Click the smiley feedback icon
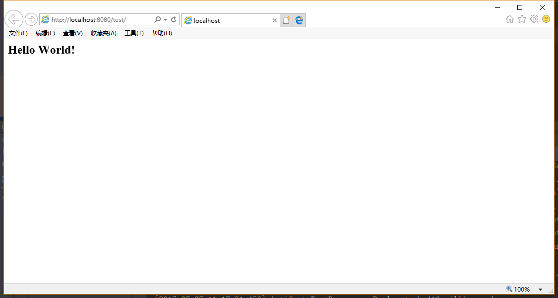Screen dimensions: 558x298 (546, 19)
